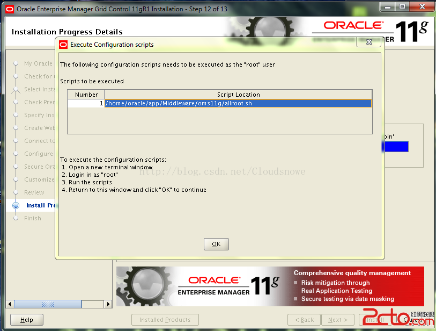This screenshot has width=436, height=331.
Task: Select the Review step in sidebar
Action: click(34, 192)
